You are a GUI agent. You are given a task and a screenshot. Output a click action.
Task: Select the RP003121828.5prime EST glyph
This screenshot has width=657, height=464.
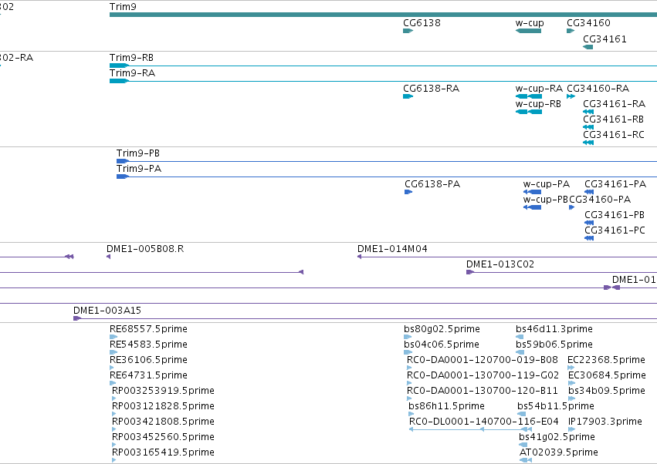[x=114, y=414]
